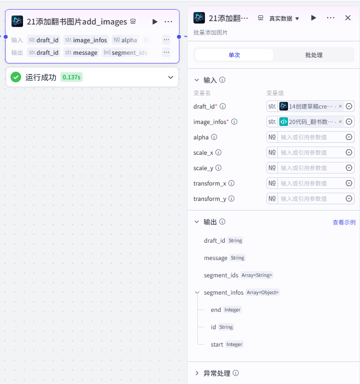The width and height of the screenshot is (360, 384).
Task: Click info icon beside 异常处理
Action: point(236,373)
